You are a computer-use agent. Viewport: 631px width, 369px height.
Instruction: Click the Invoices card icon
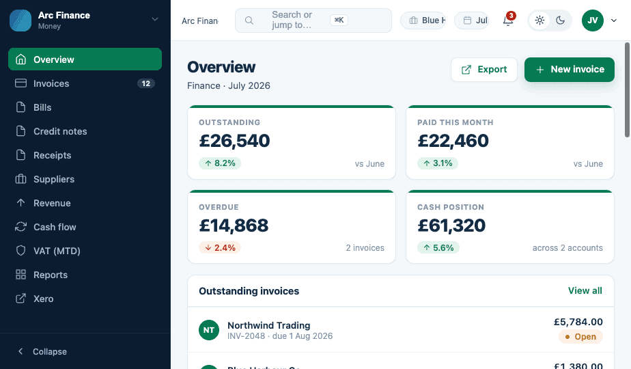tap(20, 83)
